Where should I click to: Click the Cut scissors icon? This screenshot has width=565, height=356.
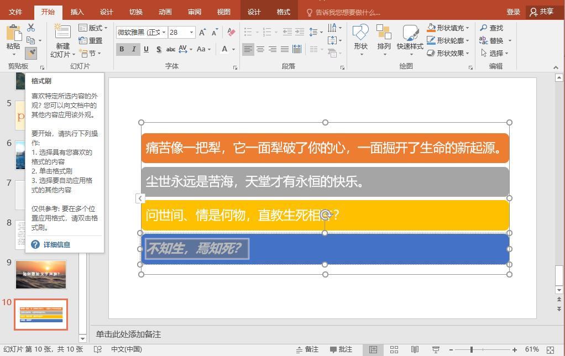tap(31, 27)
